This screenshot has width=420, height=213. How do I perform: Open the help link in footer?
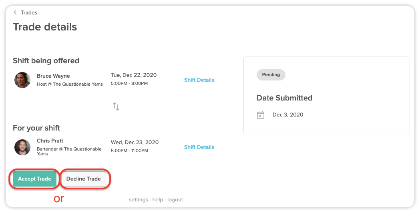click(x=157, y=200)
